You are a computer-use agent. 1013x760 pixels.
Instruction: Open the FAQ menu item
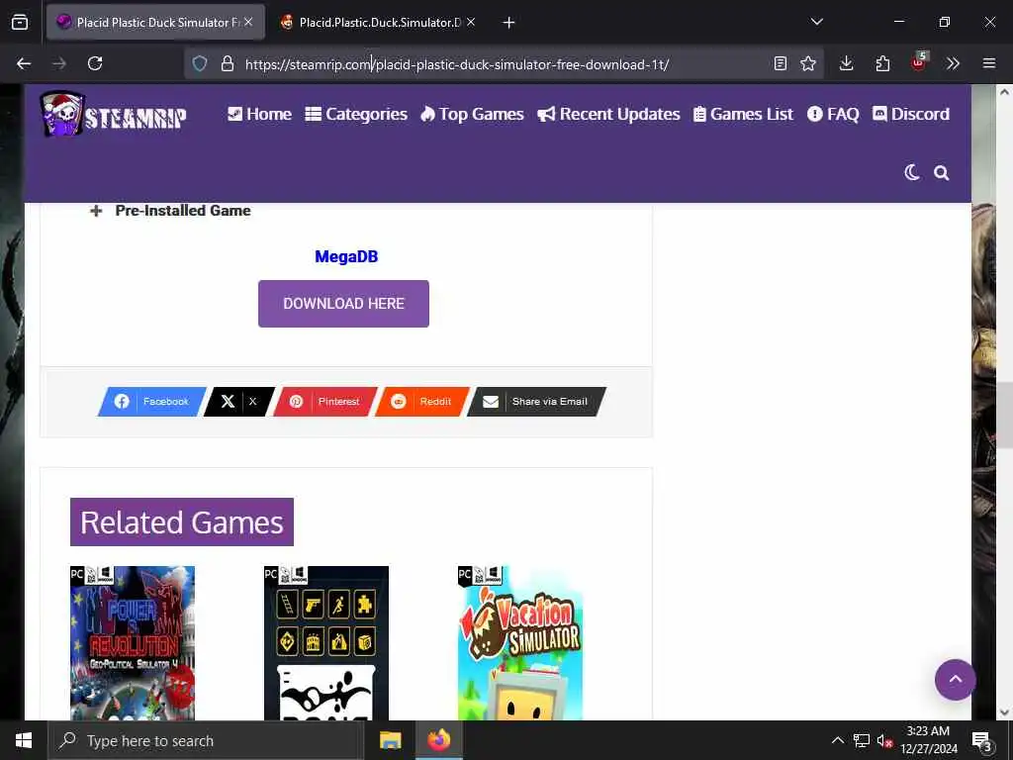point(833,115)
